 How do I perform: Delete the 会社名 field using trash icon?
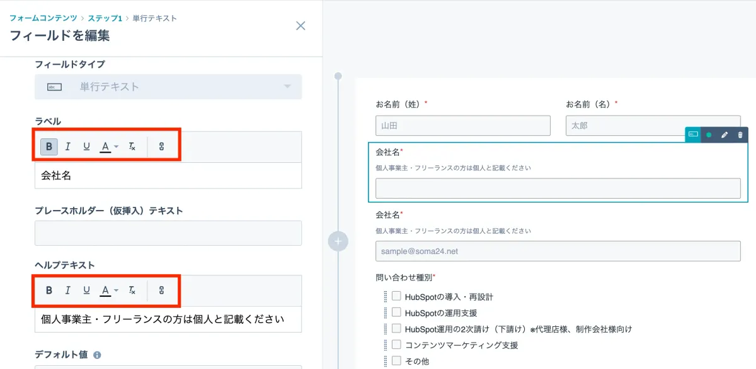tap(741, 135)
